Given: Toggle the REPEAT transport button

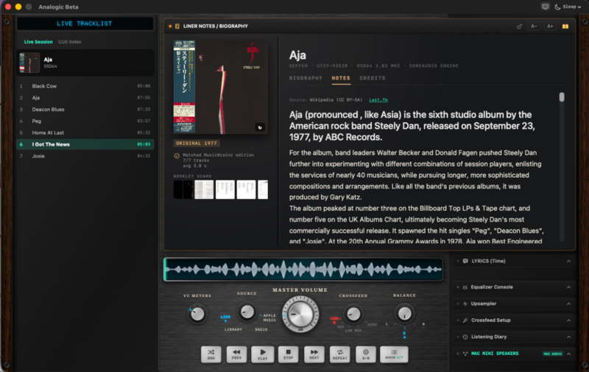Looking at the screenshot, I should point(340,354).
